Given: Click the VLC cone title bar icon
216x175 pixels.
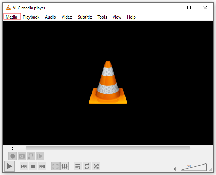Looking at the screenshot, I should click(x=8, y=8).
